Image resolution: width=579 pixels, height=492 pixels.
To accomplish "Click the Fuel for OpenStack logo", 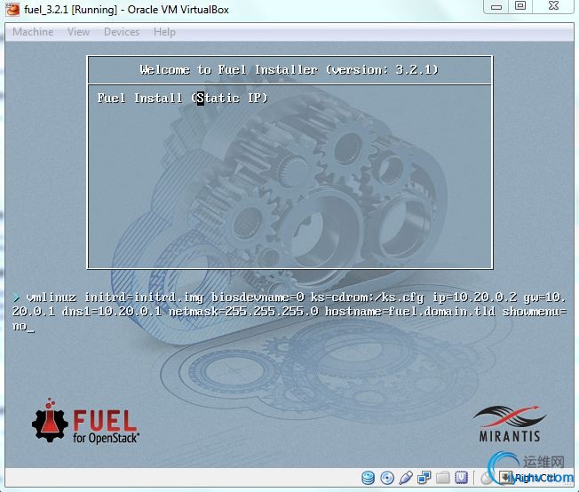I will pyautogui.click(x=85, y=421).
